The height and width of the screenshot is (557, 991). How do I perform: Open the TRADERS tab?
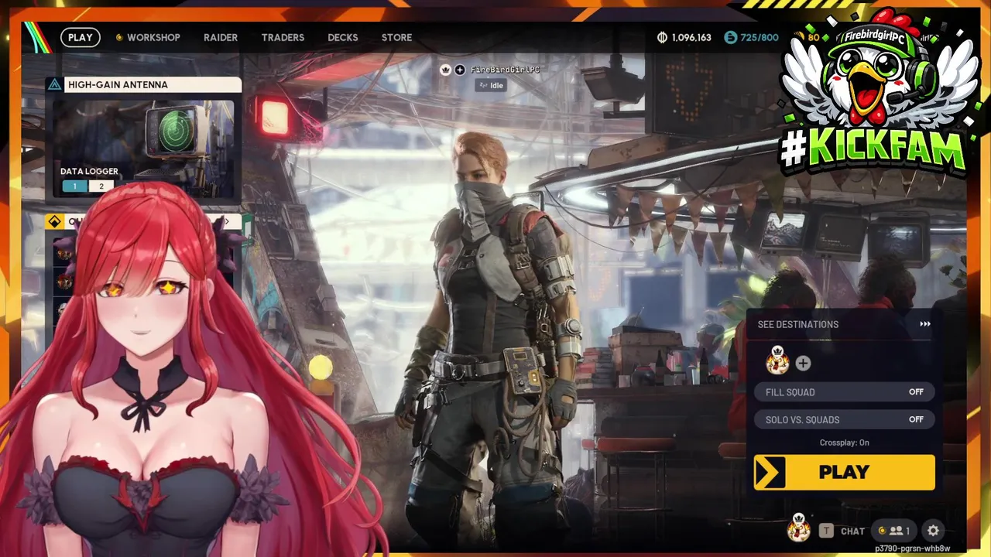click(283, 37)
